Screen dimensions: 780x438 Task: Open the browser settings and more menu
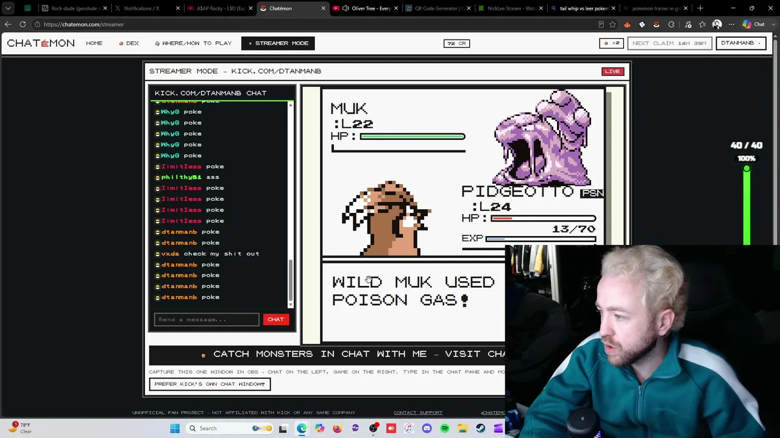tap(732, 24)
